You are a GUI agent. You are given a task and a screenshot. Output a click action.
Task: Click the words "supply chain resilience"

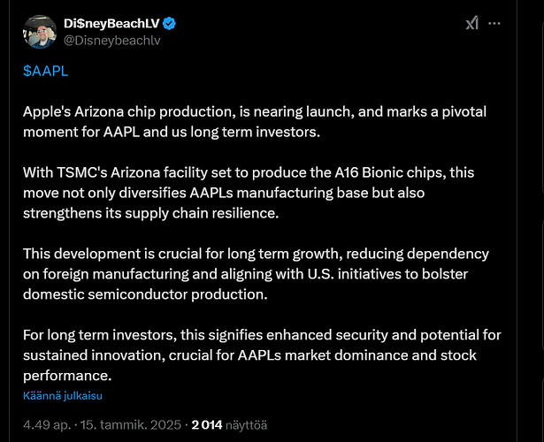point(202,213)
